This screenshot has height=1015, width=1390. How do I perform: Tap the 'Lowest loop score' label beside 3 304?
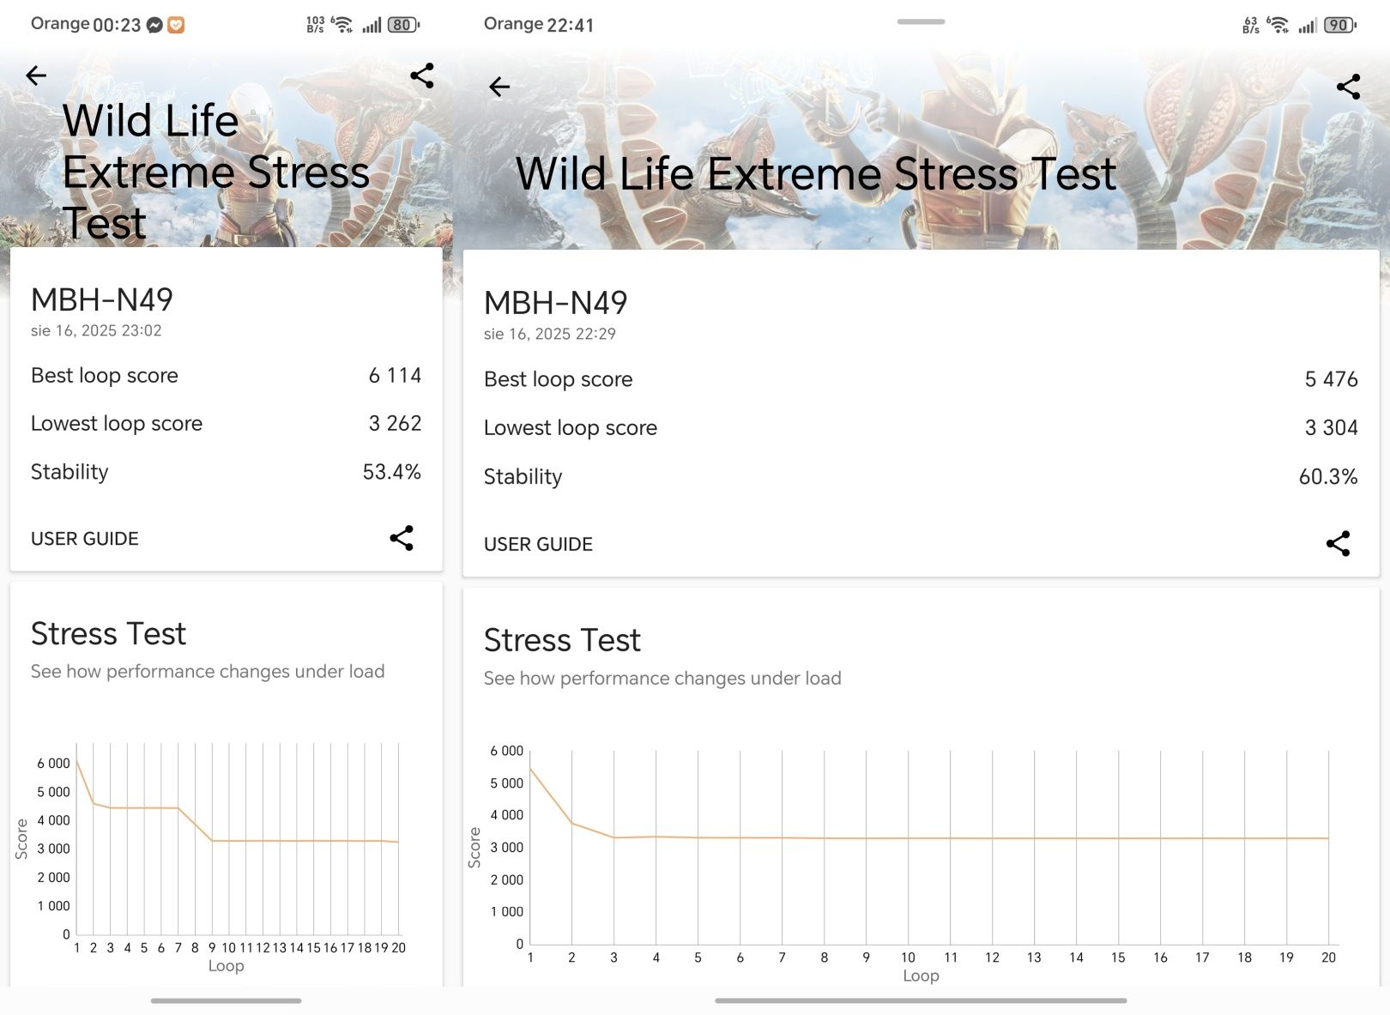tap(571, 427)
